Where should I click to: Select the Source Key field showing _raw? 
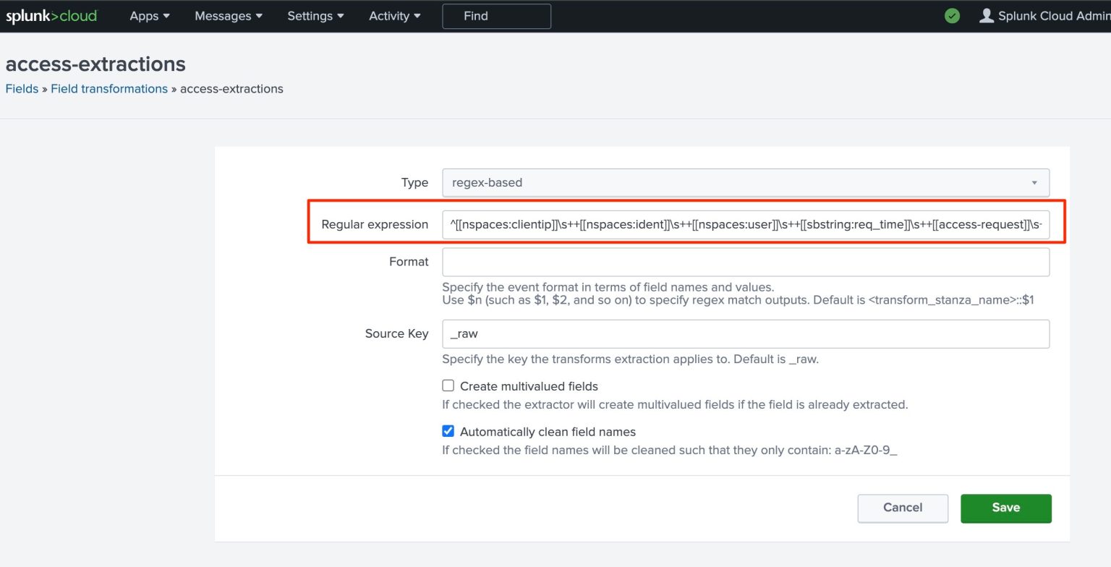745,333
